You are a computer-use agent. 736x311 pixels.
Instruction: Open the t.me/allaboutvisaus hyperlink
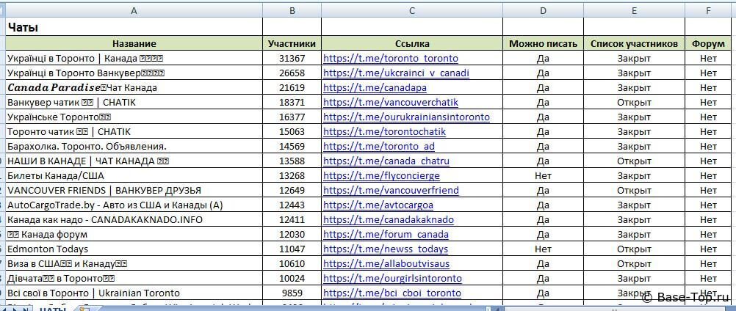(386, 263)
